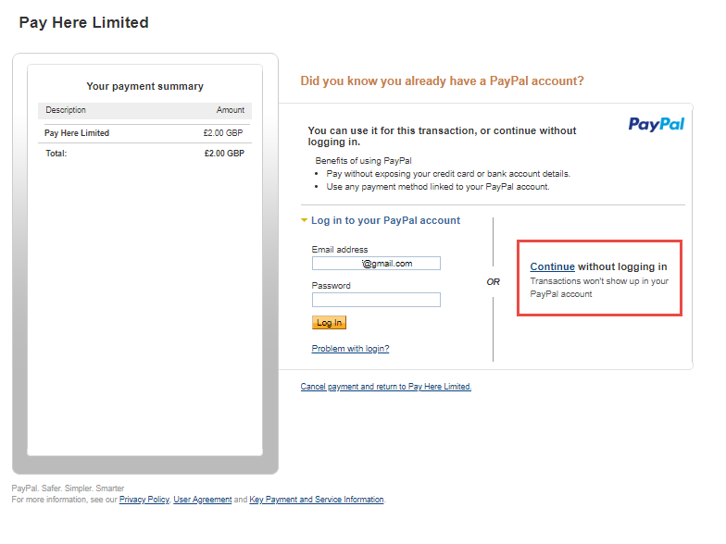The width and height of the screenshot is (726, 544).
Task: Click into the Password field
Action: click(376, 300)
